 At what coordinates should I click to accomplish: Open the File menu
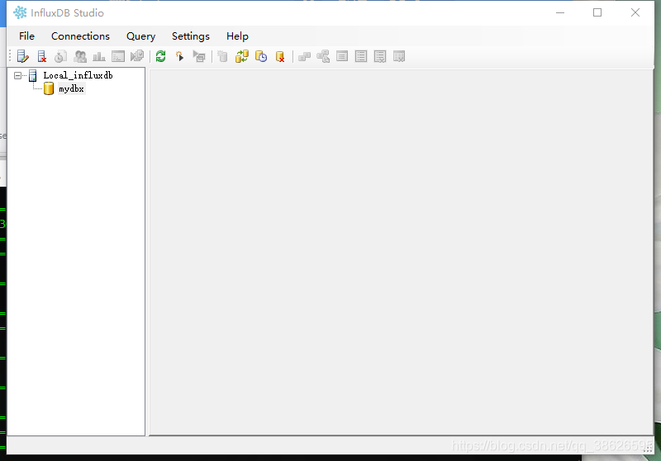click(x=26, y=36)
